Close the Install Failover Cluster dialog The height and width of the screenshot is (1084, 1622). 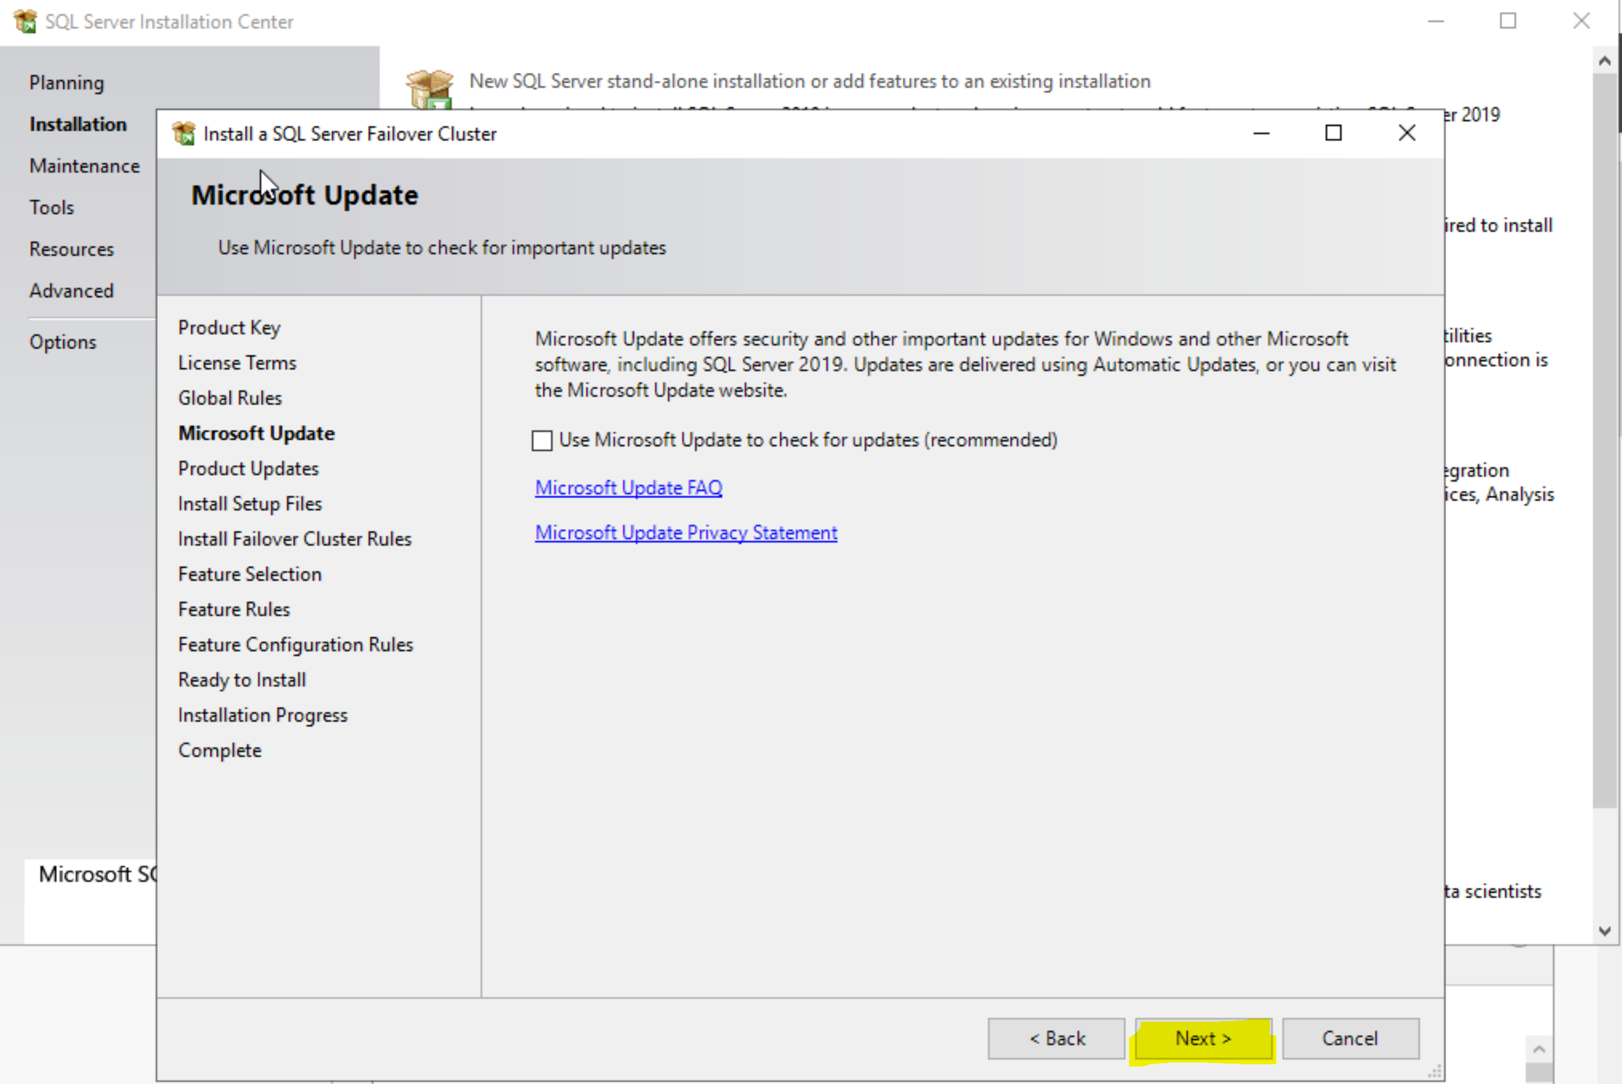(x=1407, y=133)
